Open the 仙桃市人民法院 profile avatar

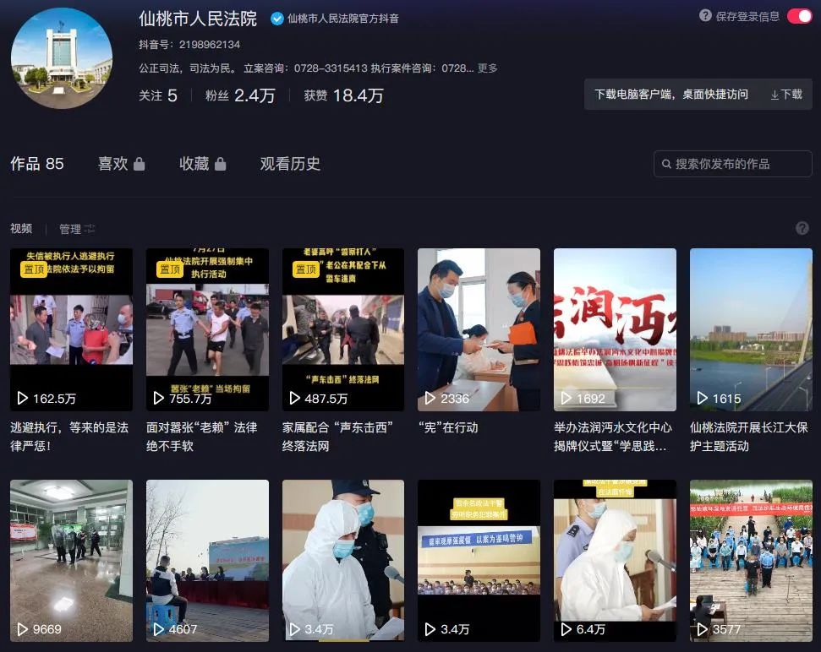pyautogui.click(x=62, y=58)
